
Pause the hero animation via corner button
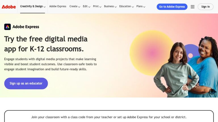tap(212, 91)
